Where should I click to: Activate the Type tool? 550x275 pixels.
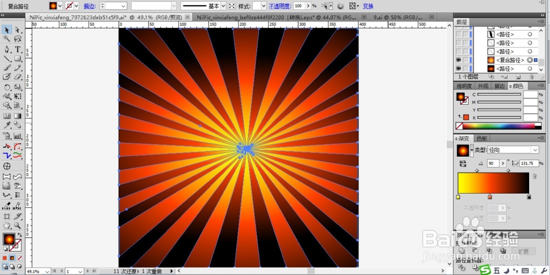[18, 49]
